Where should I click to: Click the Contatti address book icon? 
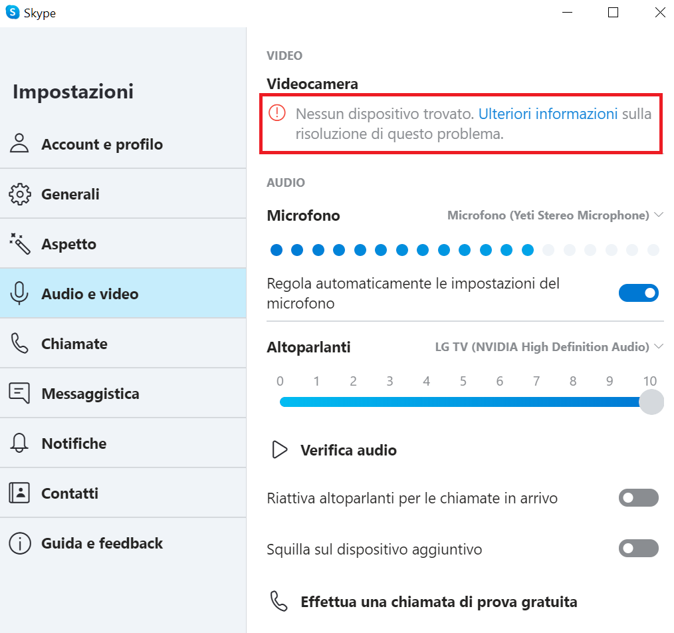click(x=20, y=493)
